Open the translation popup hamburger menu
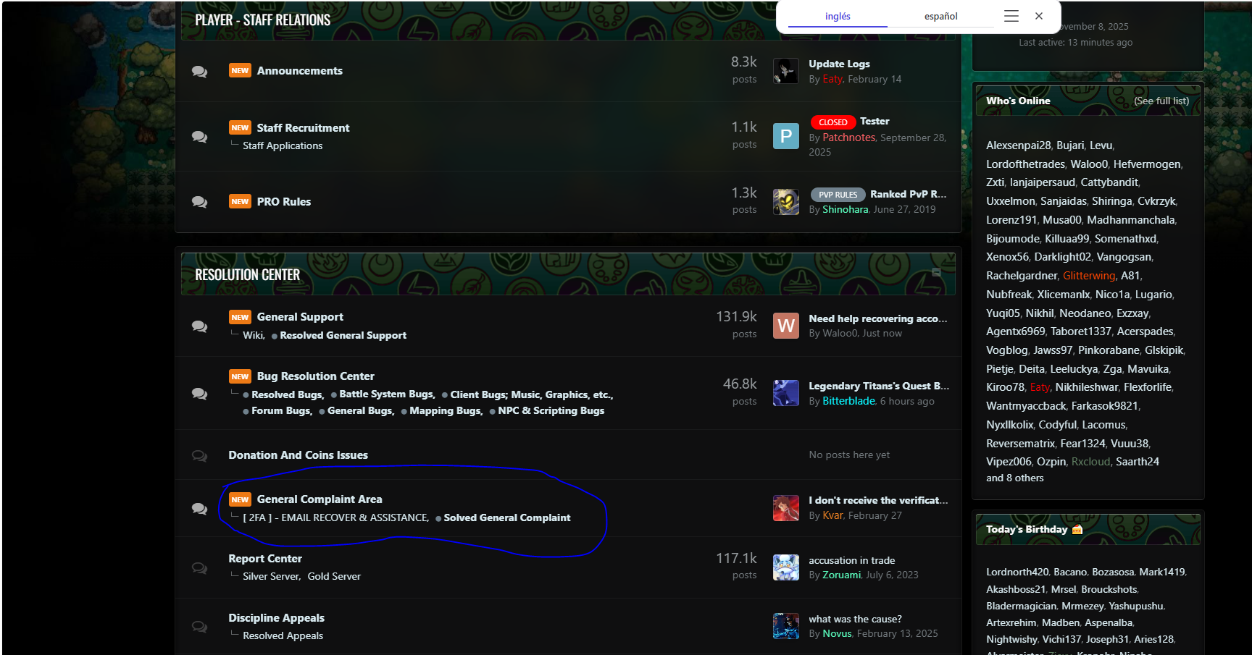The image size is (1252, 655). point(1011,16)
